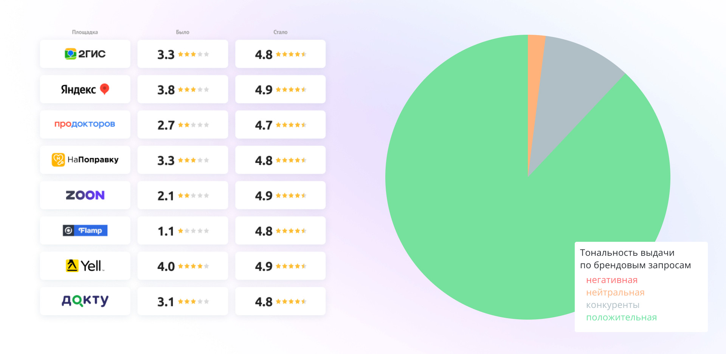Click the Flamp 1.1 previous rating card
This screenshot has width=726, height=354.
click(x=183, y=230)
